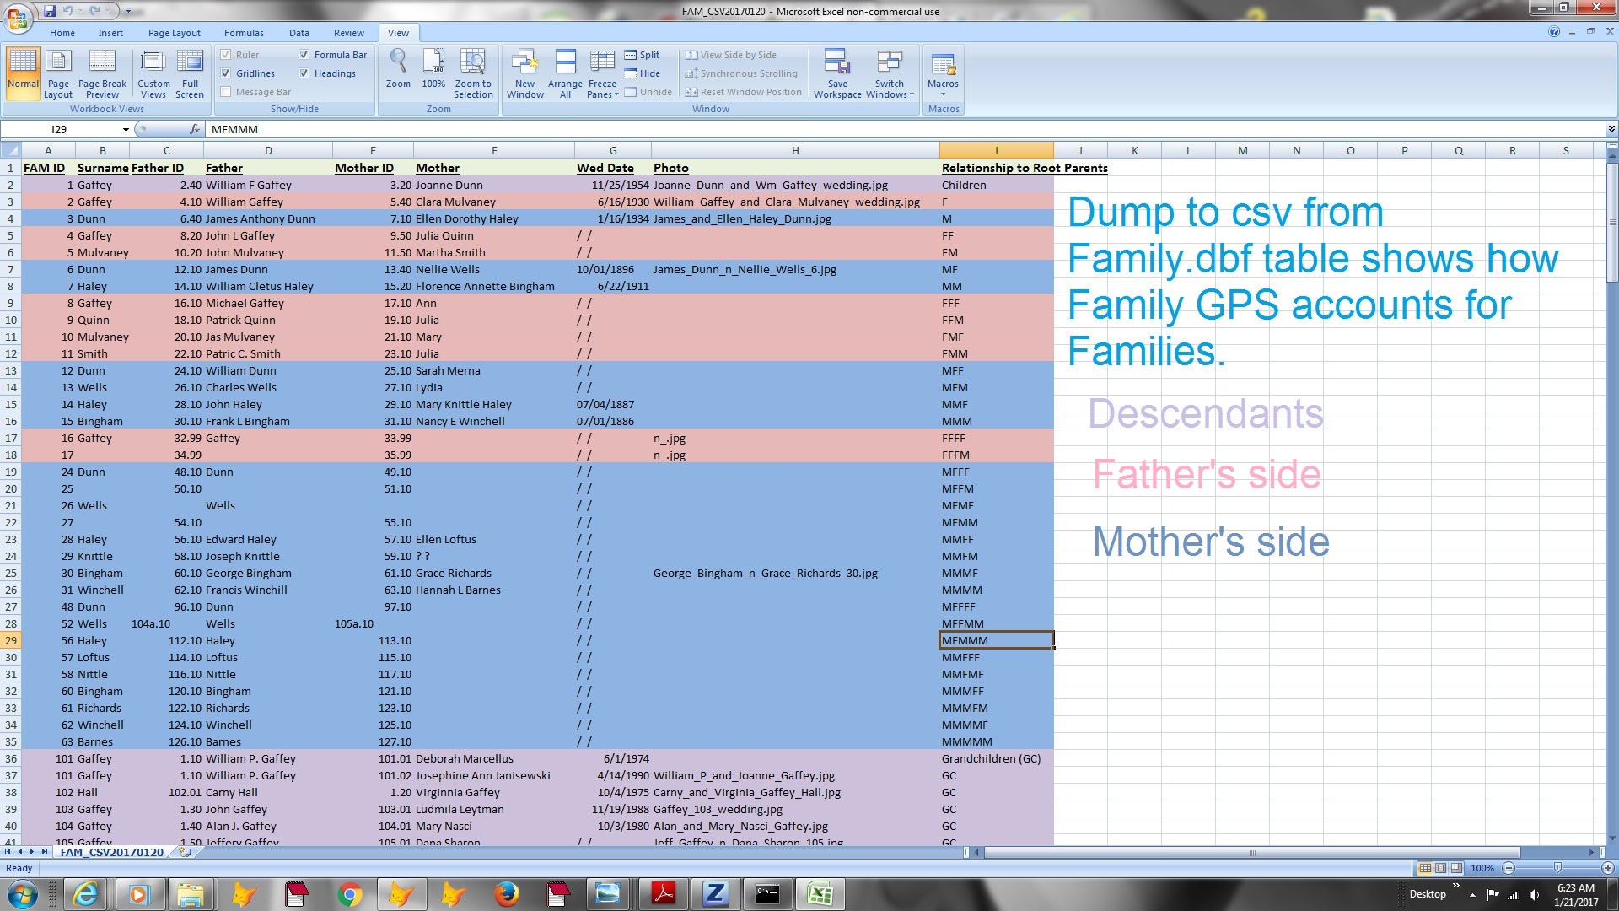
Task: Switch to Page Layout view in status bar
Action: [x=1440, y=868]
